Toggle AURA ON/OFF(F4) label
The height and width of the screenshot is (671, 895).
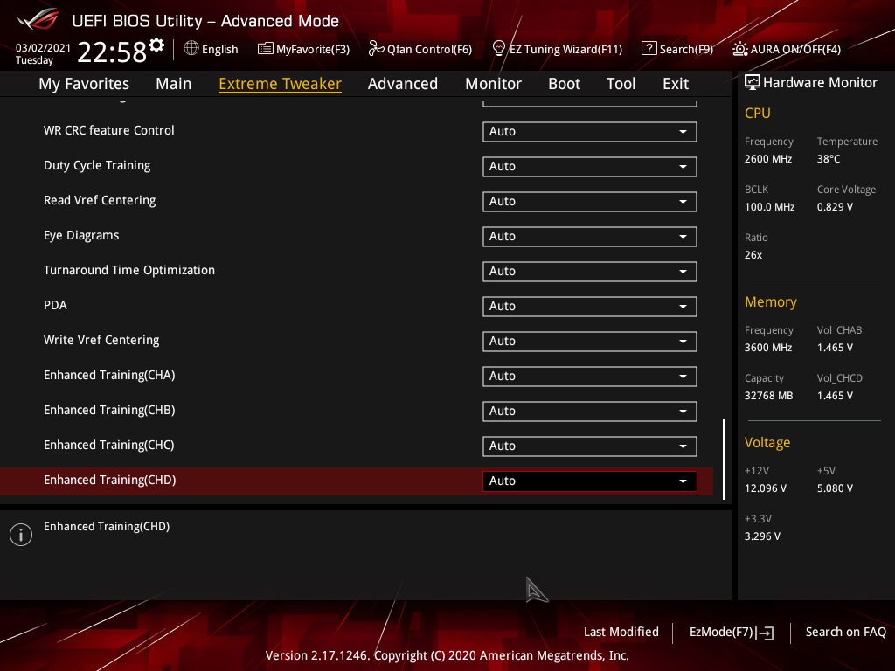tap(795, 49)
